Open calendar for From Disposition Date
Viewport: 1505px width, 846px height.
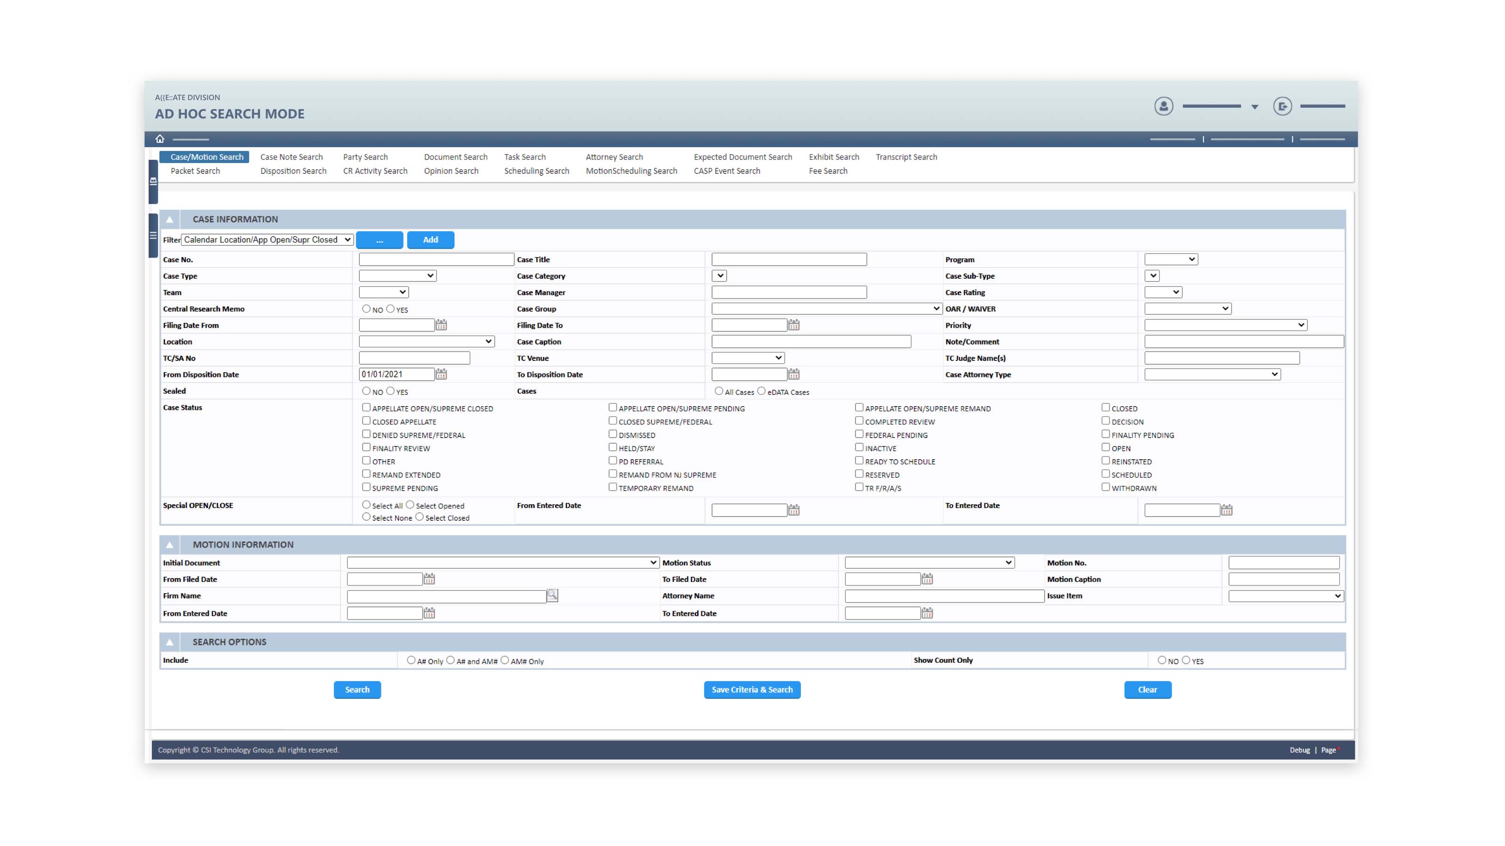point(441,374)
